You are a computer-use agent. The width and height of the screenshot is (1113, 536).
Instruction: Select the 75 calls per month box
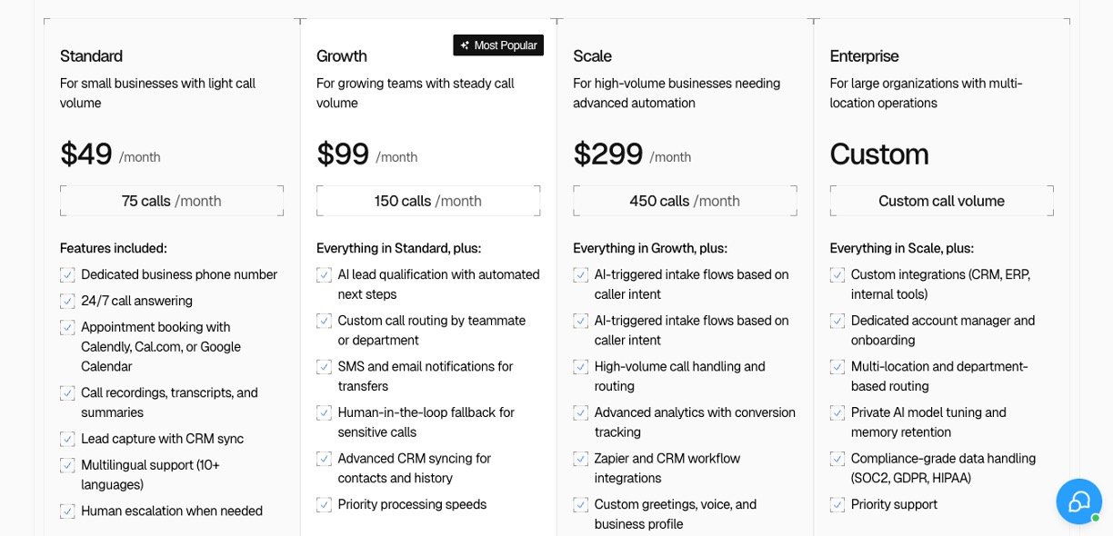172,201
